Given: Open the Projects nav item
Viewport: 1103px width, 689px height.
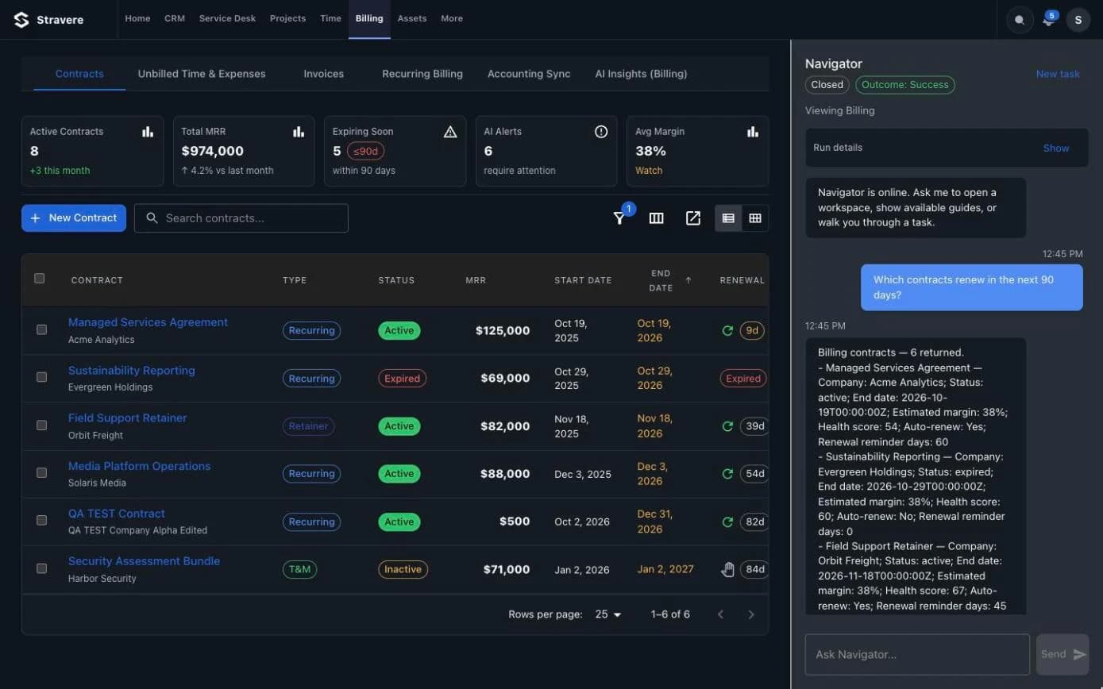Looking at the screenshot, I should (287, 18).
